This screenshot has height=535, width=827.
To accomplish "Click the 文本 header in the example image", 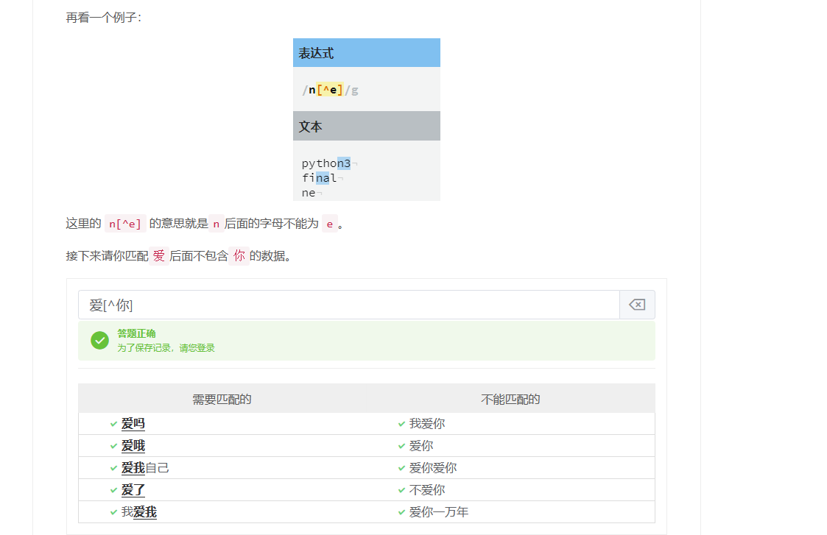I will (x=310, y=127).
